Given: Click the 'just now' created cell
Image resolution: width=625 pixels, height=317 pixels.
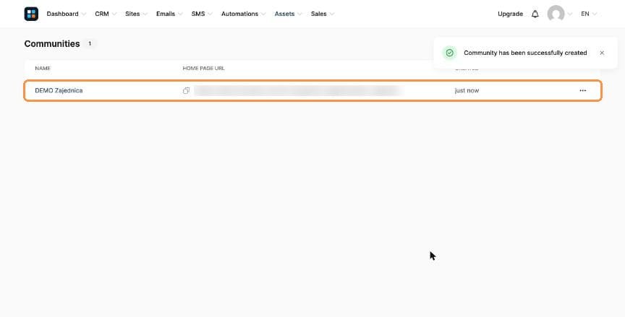Looking at the screenshot, I should 467,91.
